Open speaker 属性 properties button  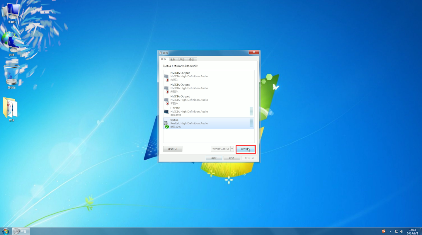pos(245,149)
